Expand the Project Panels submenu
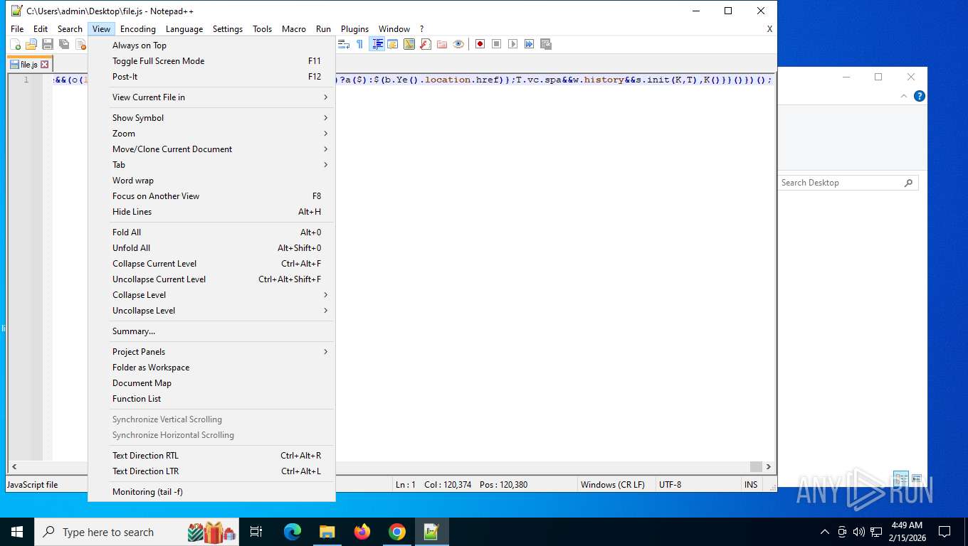 [x=211, y=352]
